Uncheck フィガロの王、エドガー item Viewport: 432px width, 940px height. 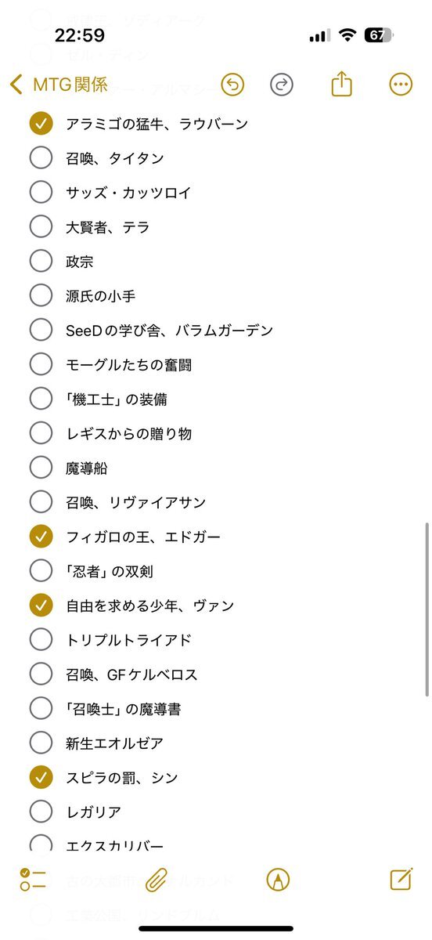tap(41, 537)
